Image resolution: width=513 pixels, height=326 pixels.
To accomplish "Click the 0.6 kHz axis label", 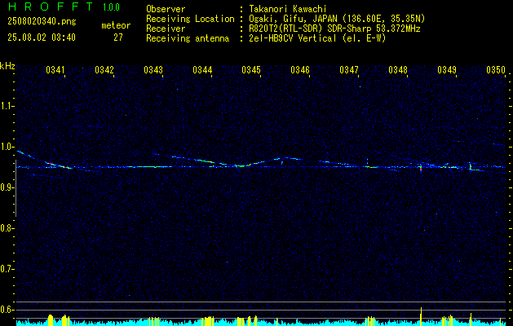I will coord(6,310).
